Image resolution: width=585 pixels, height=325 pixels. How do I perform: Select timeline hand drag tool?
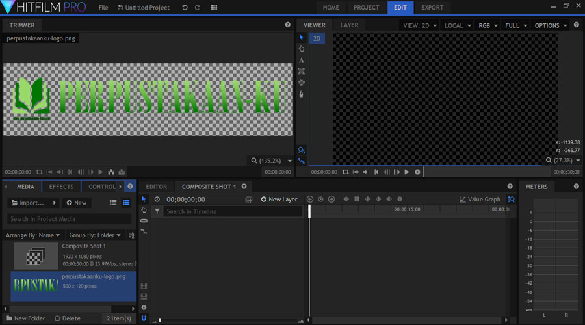[144, 210]
